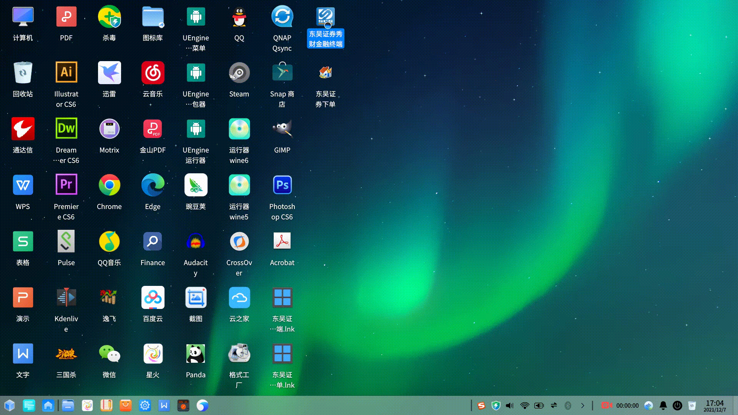Open Acrobat reader
Viewport: 738px width, 415px height.
(x=282, y=241)
